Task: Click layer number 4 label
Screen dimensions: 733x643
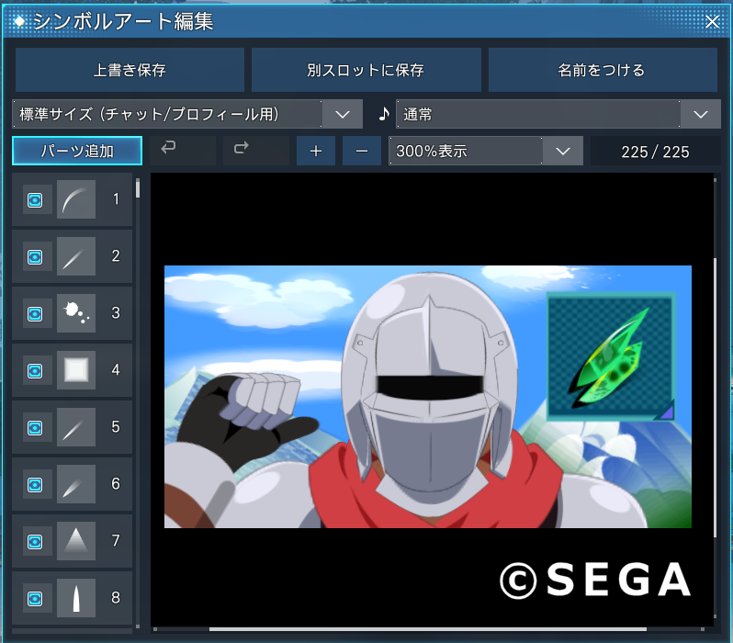Action: click(x=116, y=370)
